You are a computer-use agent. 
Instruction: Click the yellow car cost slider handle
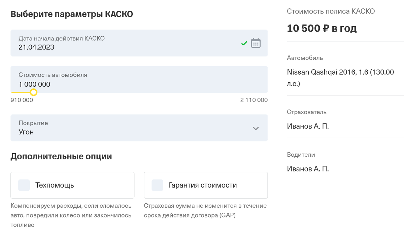pyautogui.click(x=33, y=92)
